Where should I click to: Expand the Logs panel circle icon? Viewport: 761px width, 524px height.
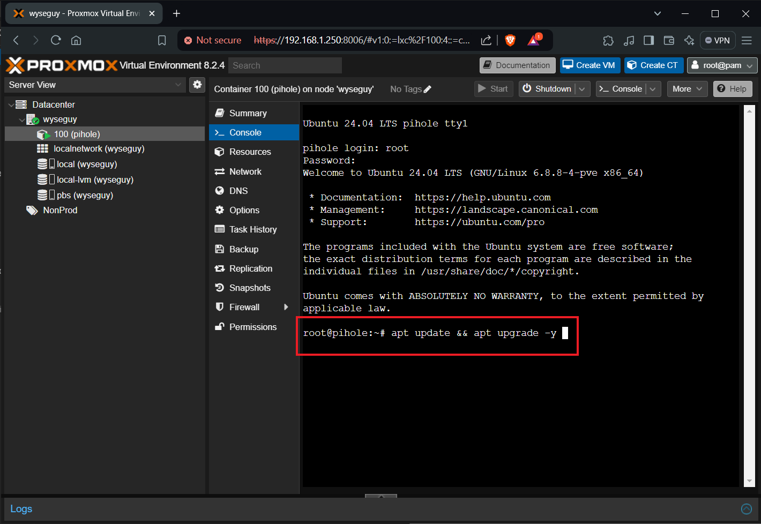(747, 509)
